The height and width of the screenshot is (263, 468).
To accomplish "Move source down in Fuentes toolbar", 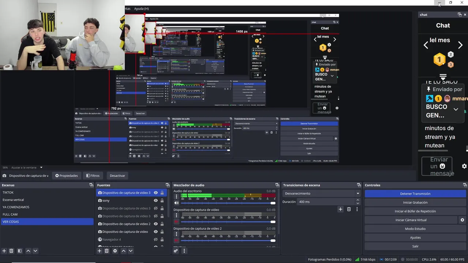I will pos(131,251).
